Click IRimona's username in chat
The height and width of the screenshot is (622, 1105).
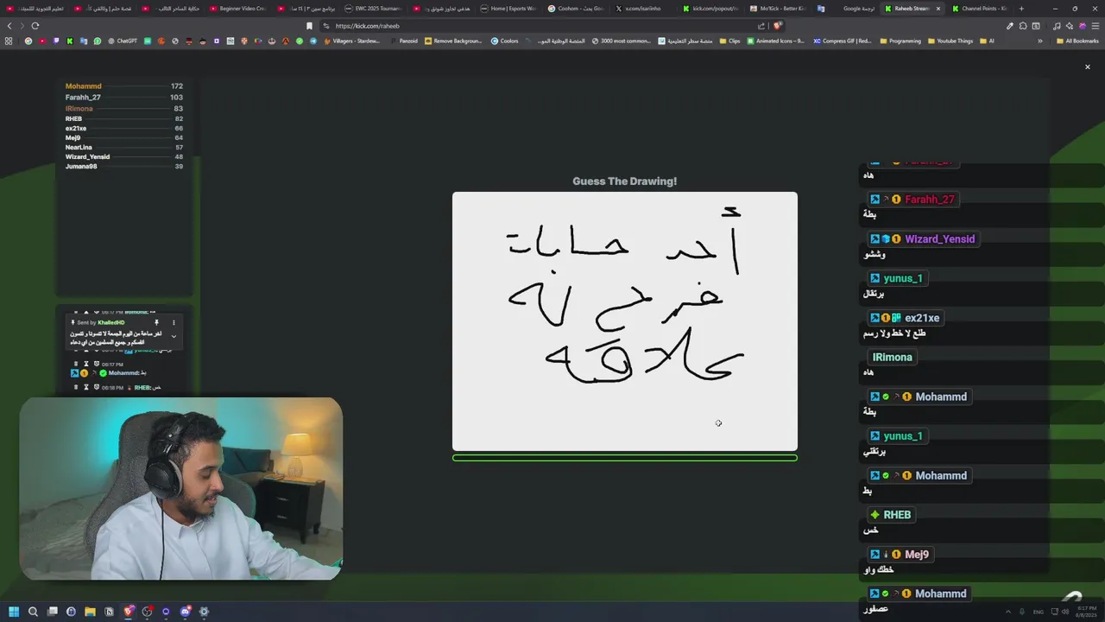892,358
